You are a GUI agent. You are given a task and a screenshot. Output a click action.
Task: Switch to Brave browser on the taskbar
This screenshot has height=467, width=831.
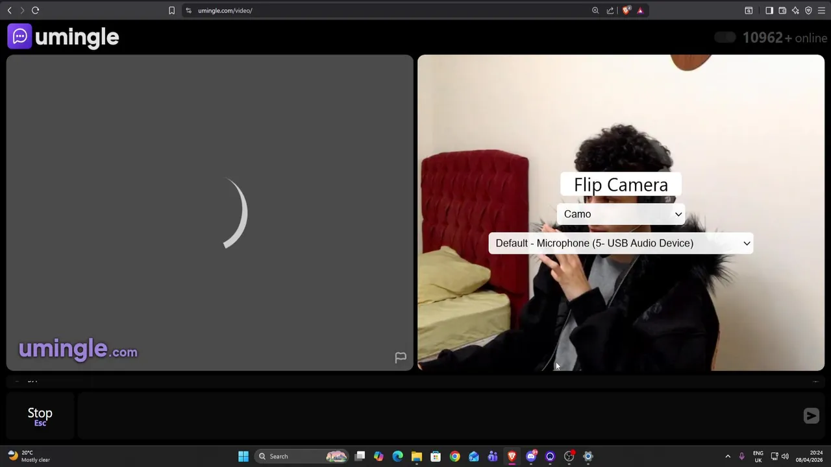[x=512, y=456]
